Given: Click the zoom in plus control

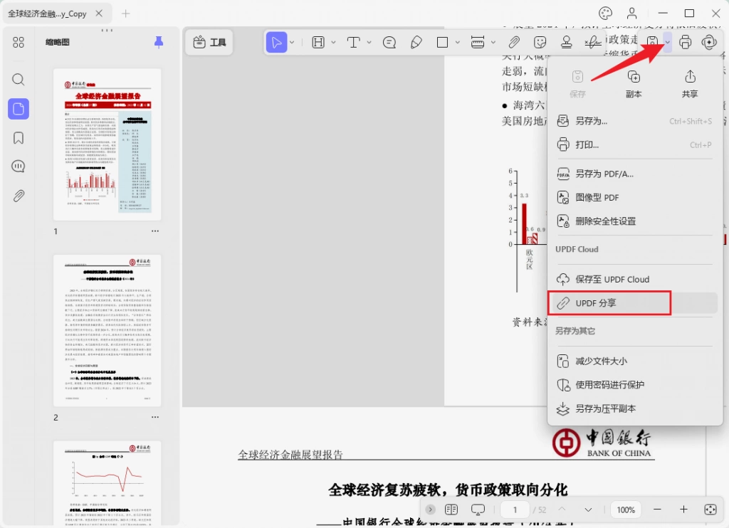Looking at the screenshot, I should coord(683,509).
